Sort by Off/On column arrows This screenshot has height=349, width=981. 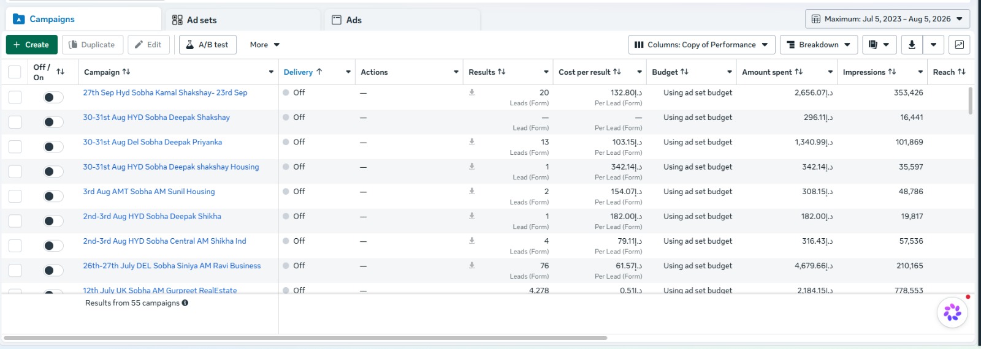pos(60,72)
